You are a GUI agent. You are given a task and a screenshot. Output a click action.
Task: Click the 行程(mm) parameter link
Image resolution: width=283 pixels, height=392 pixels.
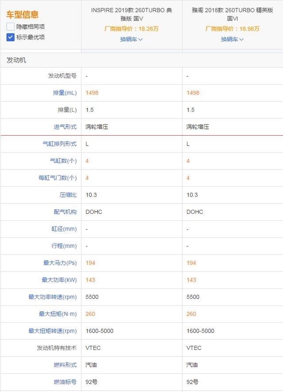click(64, 246)
